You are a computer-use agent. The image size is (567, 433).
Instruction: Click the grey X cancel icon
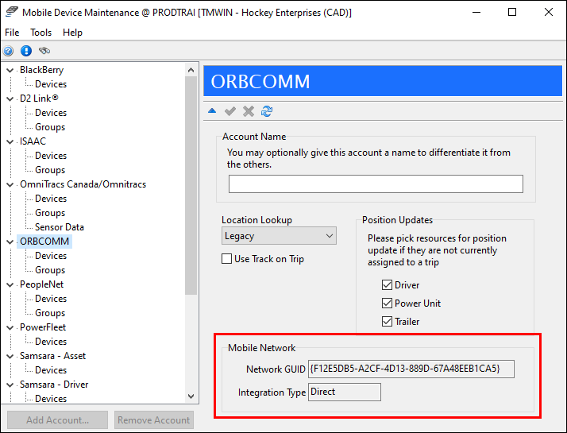[249, 111]
